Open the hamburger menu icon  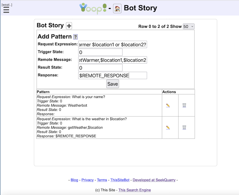pyautogui.click(x=6, y=10)
